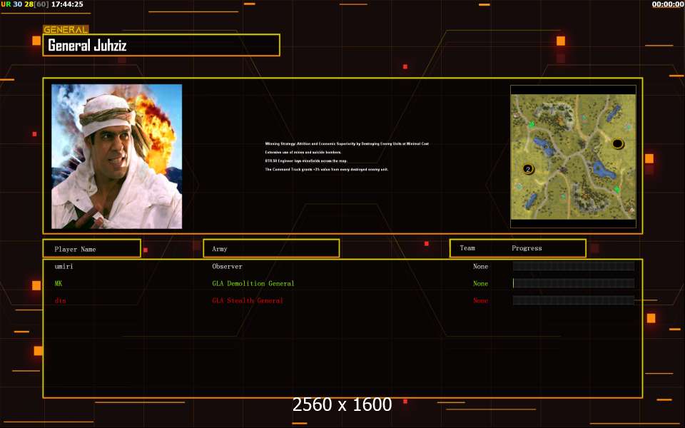Viewport: 685px width, 428px height.
Task: Click the 17:44:25 clock overlay
Action: (67, 4)
